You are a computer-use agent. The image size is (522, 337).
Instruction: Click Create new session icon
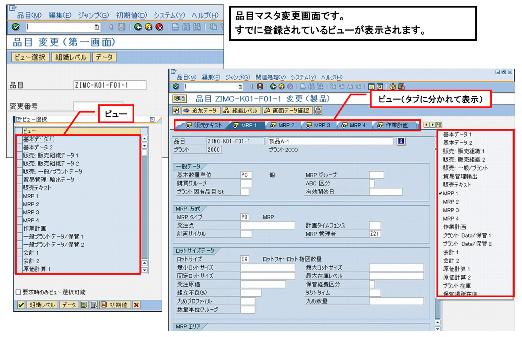point(371,86)
